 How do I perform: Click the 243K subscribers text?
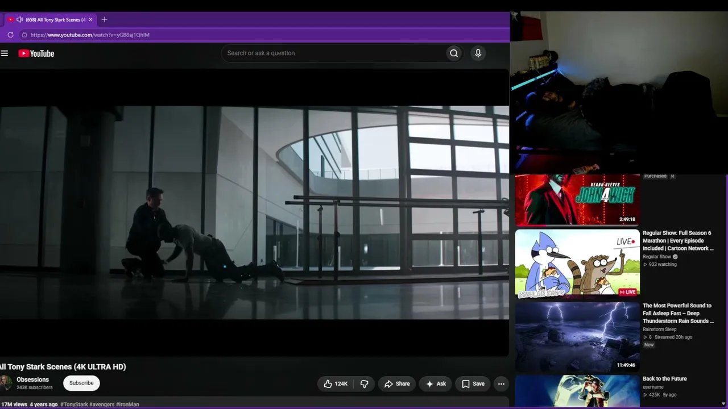[x=35, y=387]
